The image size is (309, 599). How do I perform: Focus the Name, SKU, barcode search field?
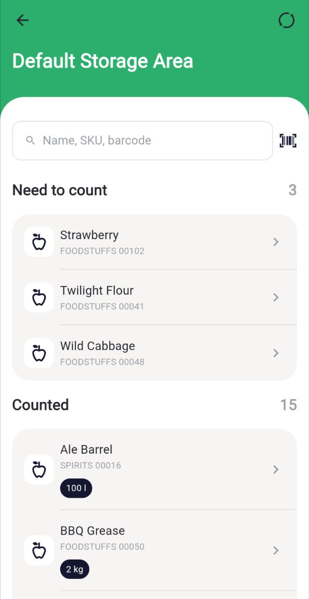[x=150, y=140]
